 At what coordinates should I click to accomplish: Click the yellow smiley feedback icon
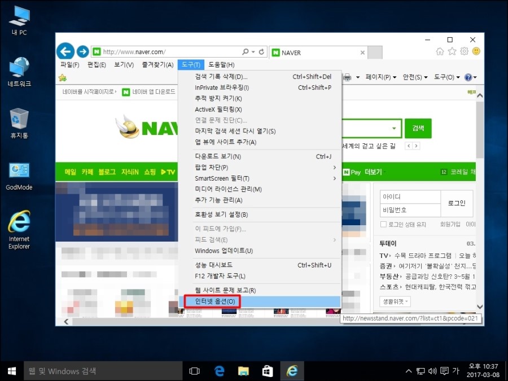[476, 51]
